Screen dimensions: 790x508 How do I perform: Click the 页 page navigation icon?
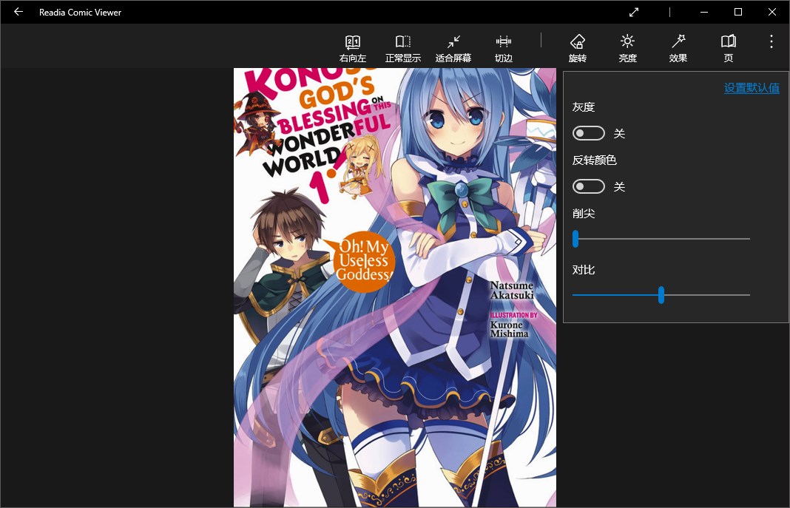728,47
